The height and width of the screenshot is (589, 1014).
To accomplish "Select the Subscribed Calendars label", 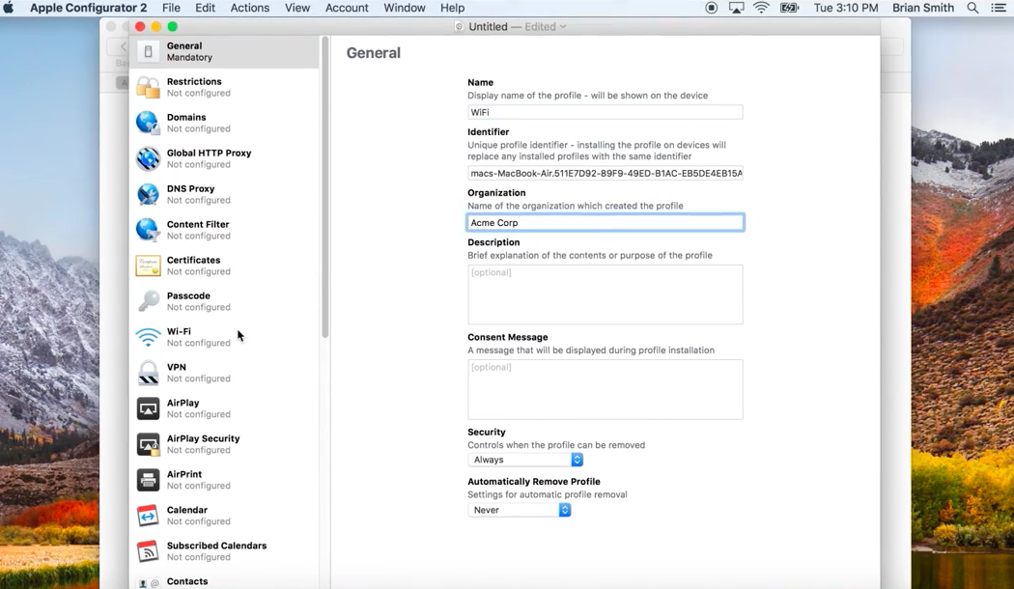I will coord(216,546).
